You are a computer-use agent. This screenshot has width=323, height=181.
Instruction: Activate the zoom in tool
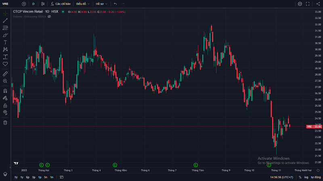(x=5, y=81)
